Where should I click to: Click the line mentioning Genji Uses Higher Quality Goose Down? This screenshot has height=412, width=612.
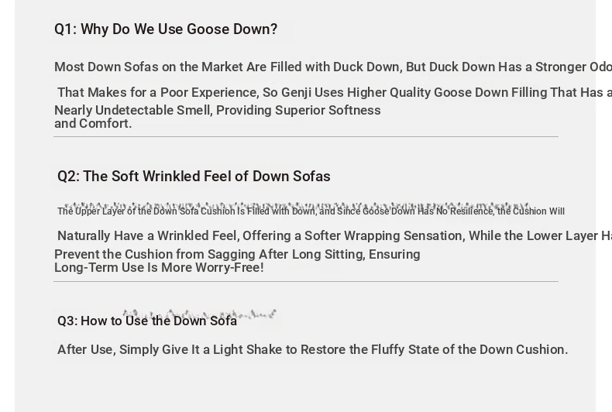point(335,92)
